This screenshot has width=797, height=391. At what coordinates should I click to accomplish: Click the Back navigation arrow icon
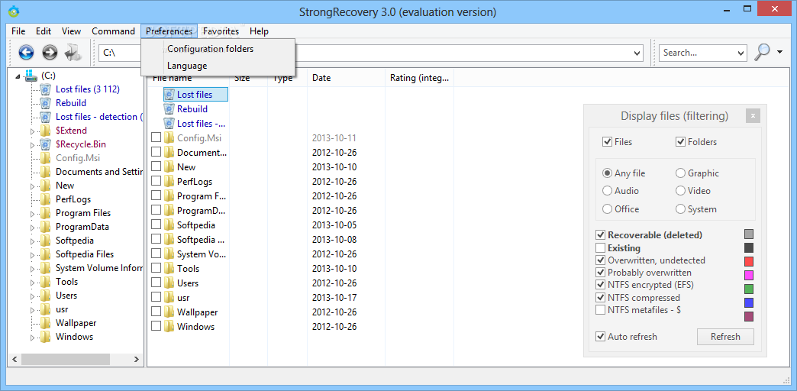coord(26,52)
